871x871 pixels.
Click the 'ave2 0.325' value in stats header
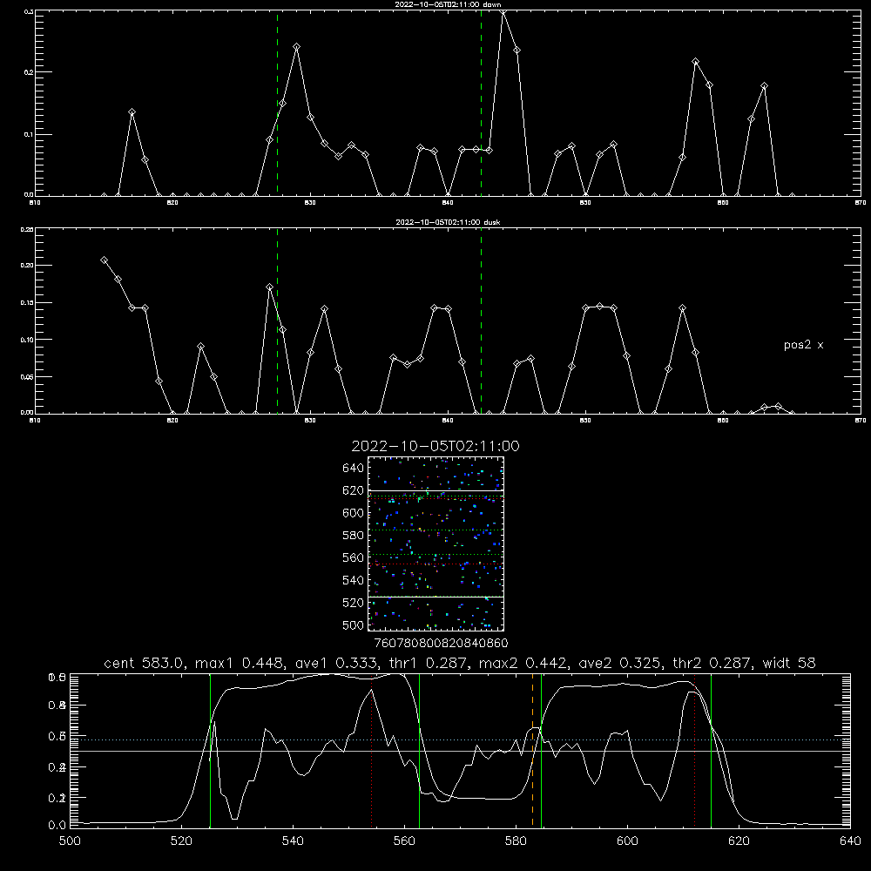618,663
